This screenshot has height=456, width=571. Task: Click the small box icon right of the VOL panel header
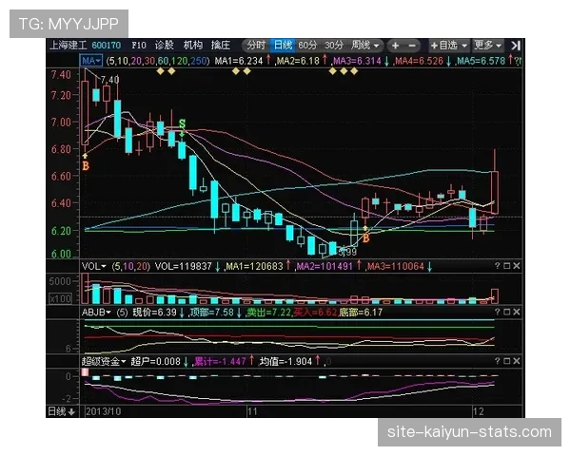click(505, 267)
